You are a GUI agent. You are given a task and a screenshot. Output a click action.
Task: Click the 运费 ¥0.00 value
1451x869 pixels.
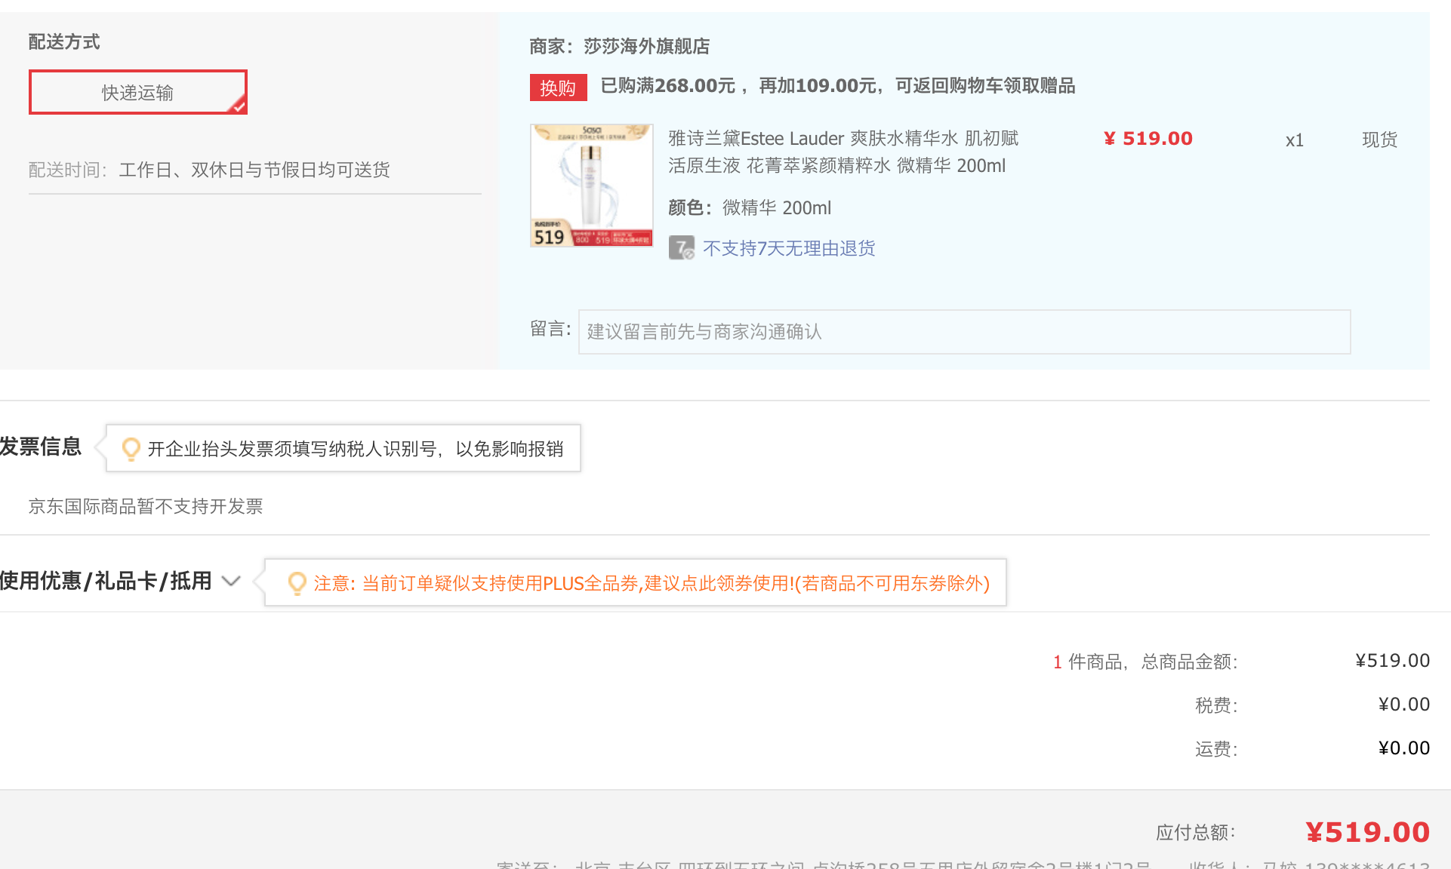coord(1404,748)
